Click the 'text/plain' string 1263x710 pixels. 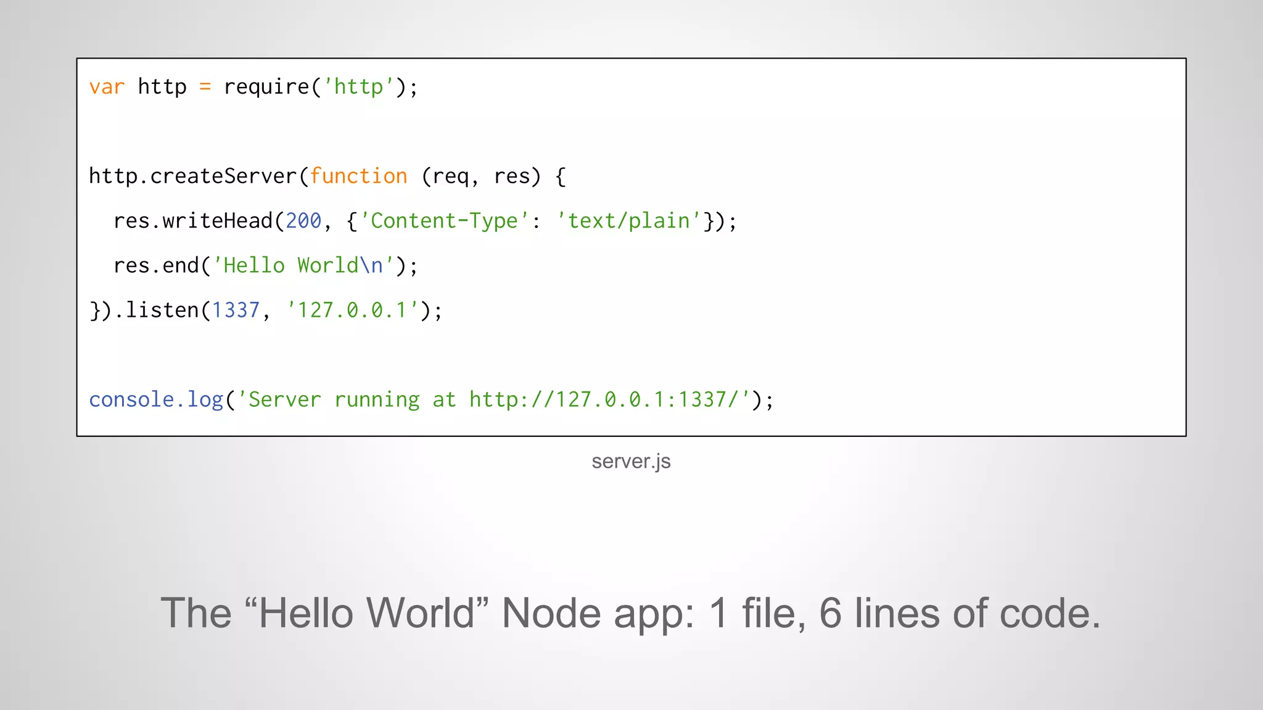click(628, 221)
